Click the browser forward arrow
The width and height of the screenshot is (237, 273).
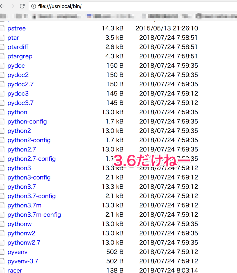pyautogui.click(x=12, y=6)
